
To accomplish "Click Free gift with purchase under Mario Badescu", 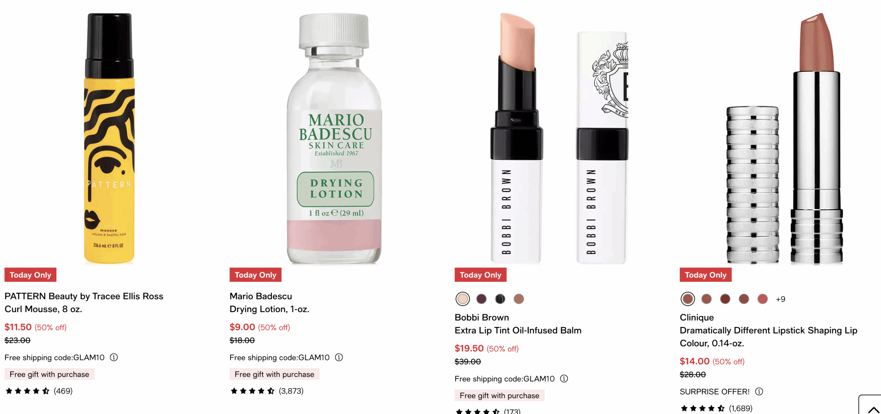I will tap(274, 374).
